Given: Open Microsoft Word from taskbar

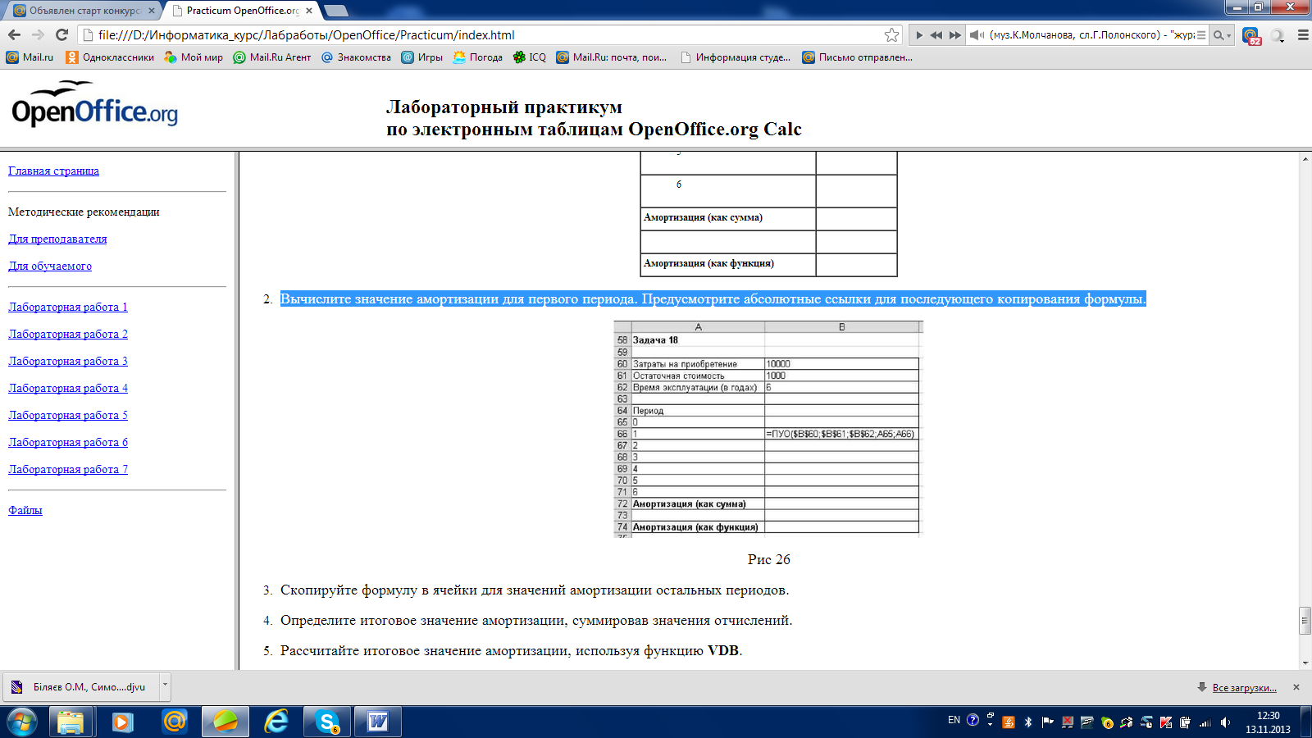Looking at the screenshot, I should point(378,722).
